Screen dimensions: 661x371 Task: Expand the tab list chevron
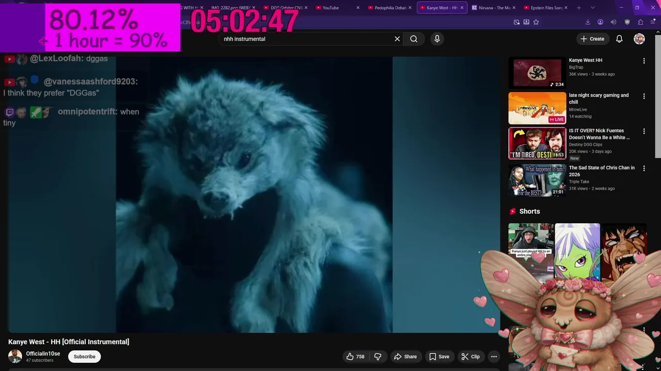592,8
